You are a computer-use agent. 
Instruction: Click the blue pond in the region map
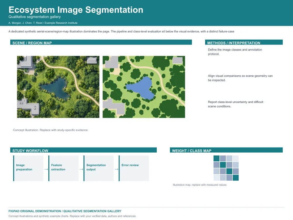coord(142,88)
